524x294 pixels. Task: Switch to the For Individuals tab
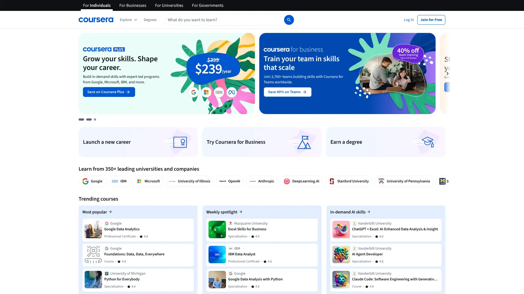coord(97,5)
